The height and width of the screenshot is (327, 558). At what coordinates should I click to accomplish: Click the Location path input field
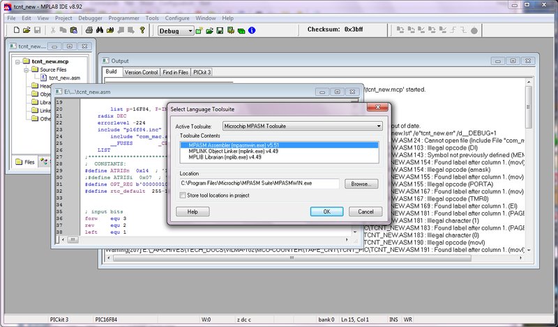coord(259,184)
